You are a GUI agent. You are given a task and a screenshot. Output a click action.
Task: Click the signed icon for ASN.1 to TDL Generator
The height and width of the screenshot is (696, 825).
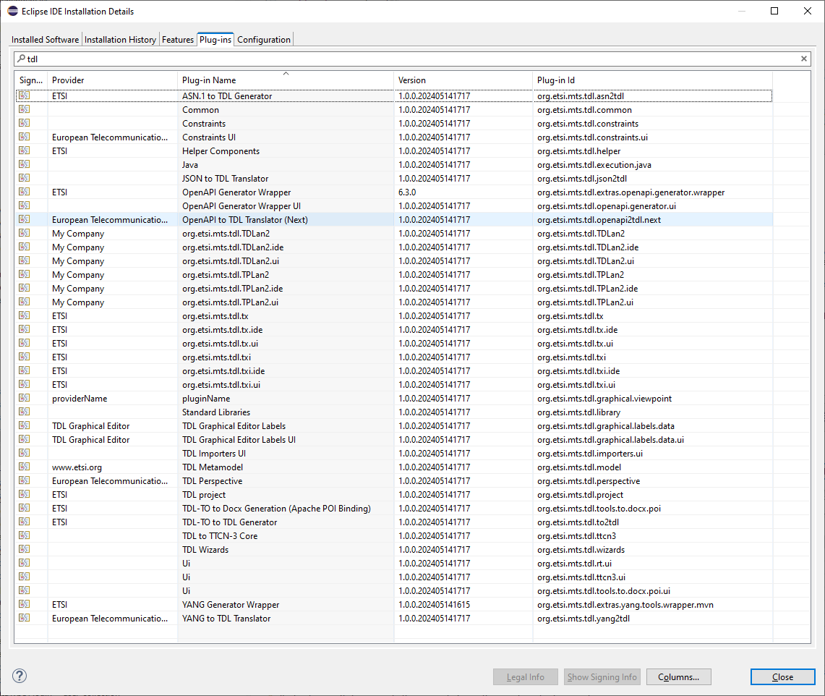click(24, 96)
